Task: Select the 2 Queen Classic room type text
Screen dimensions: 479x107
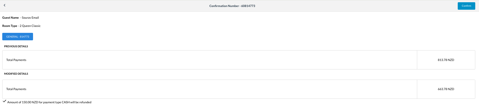Action: 30,26
